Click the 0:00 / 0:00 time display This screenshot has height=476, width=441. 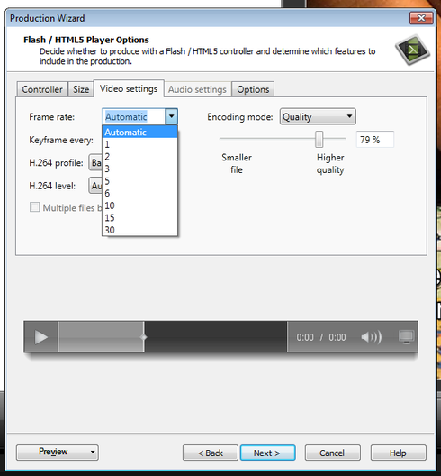[x=321, y=337]
